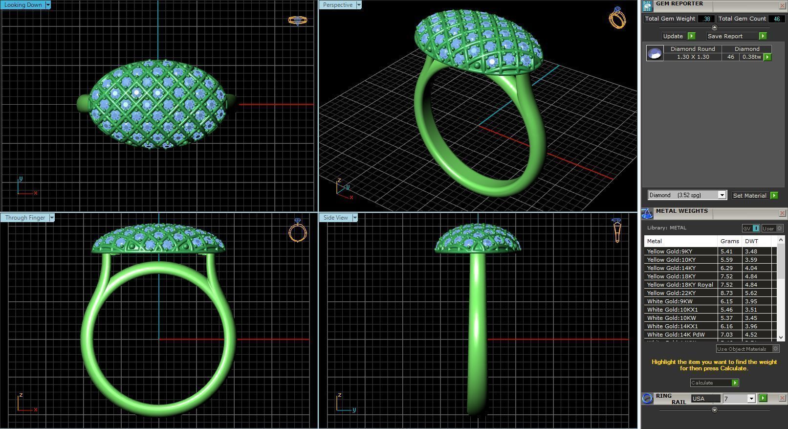This screenshot has height=429, width=788.
Task: Click the DWT column header
Action: pos(756,241)
